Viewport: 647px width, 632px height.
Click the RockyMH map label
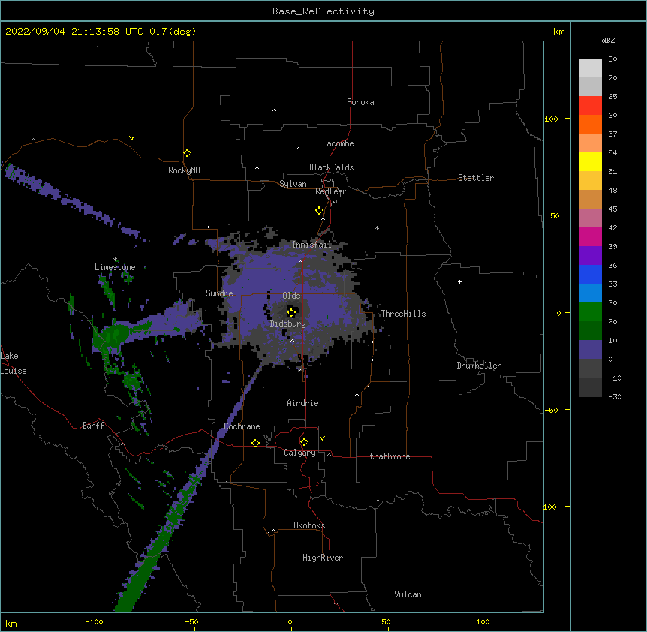184,170
